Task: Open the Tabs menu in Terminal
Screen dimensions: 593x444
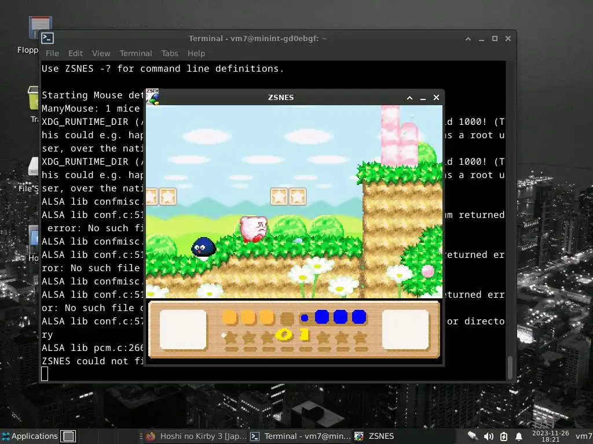Action: (170, 54)
